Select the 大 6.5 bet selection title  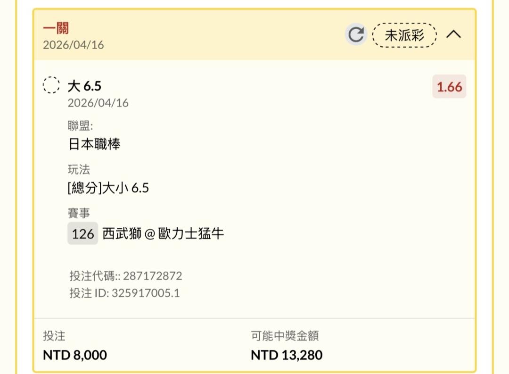pos(84,86)
